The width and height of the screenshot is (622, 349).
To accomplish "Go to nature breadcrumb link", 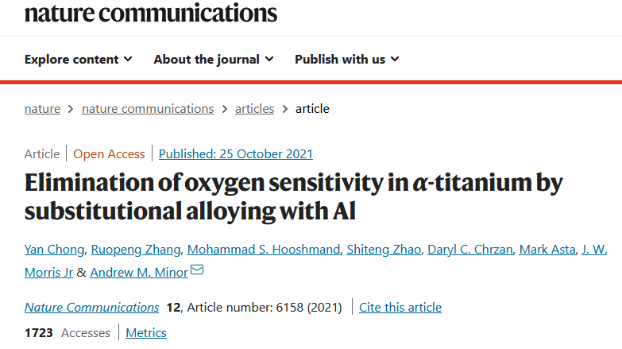I will pyautogui.click(x=42, y=108).
